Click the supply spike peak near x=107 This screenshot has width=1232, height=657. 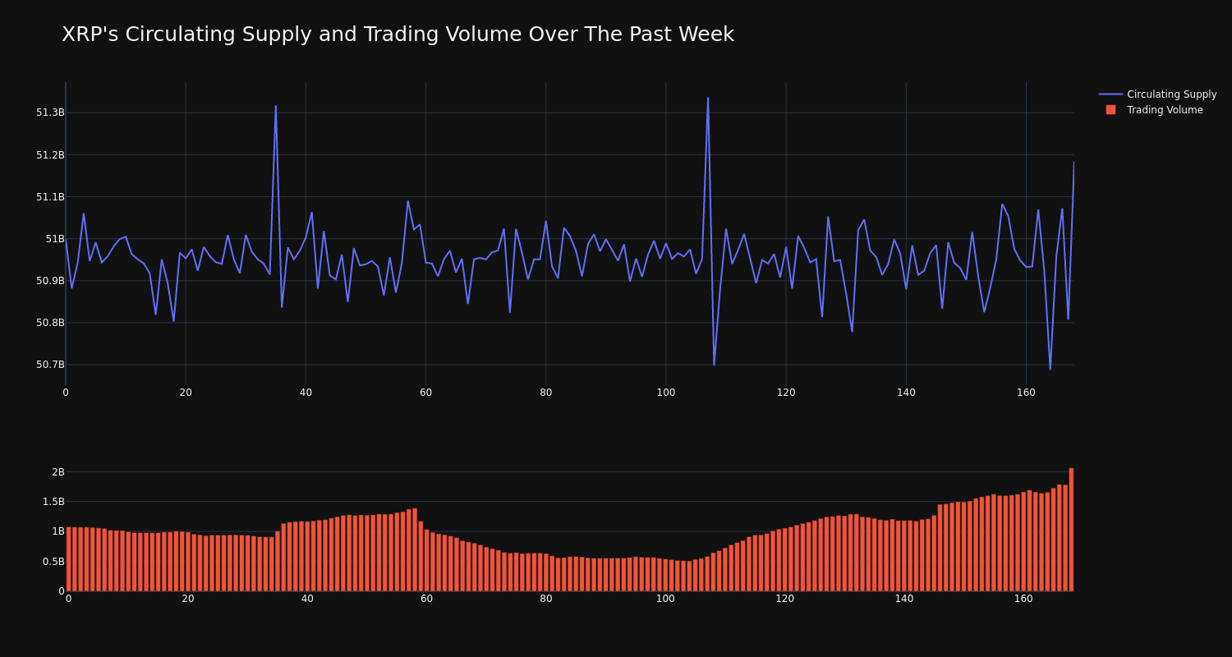[708, 99]
